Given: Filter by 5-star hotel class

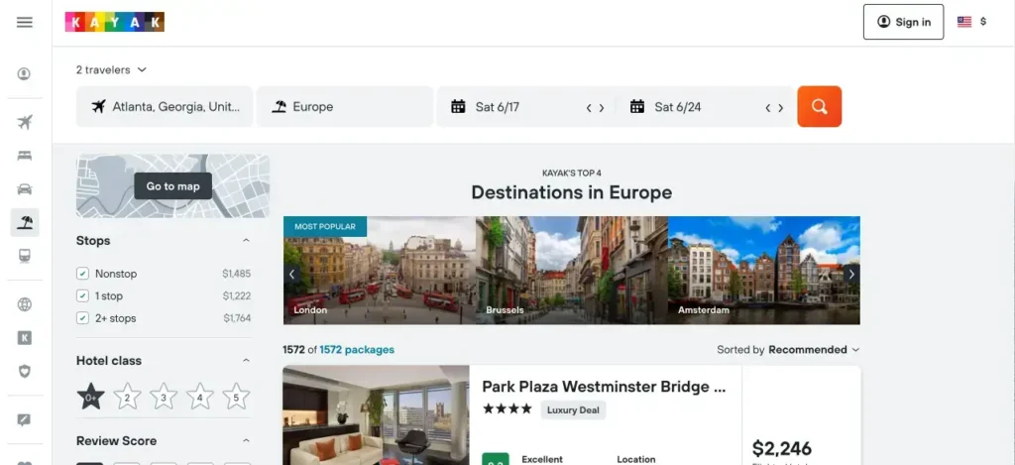Looking at the screenshot, I should click(x=236, y=397).
